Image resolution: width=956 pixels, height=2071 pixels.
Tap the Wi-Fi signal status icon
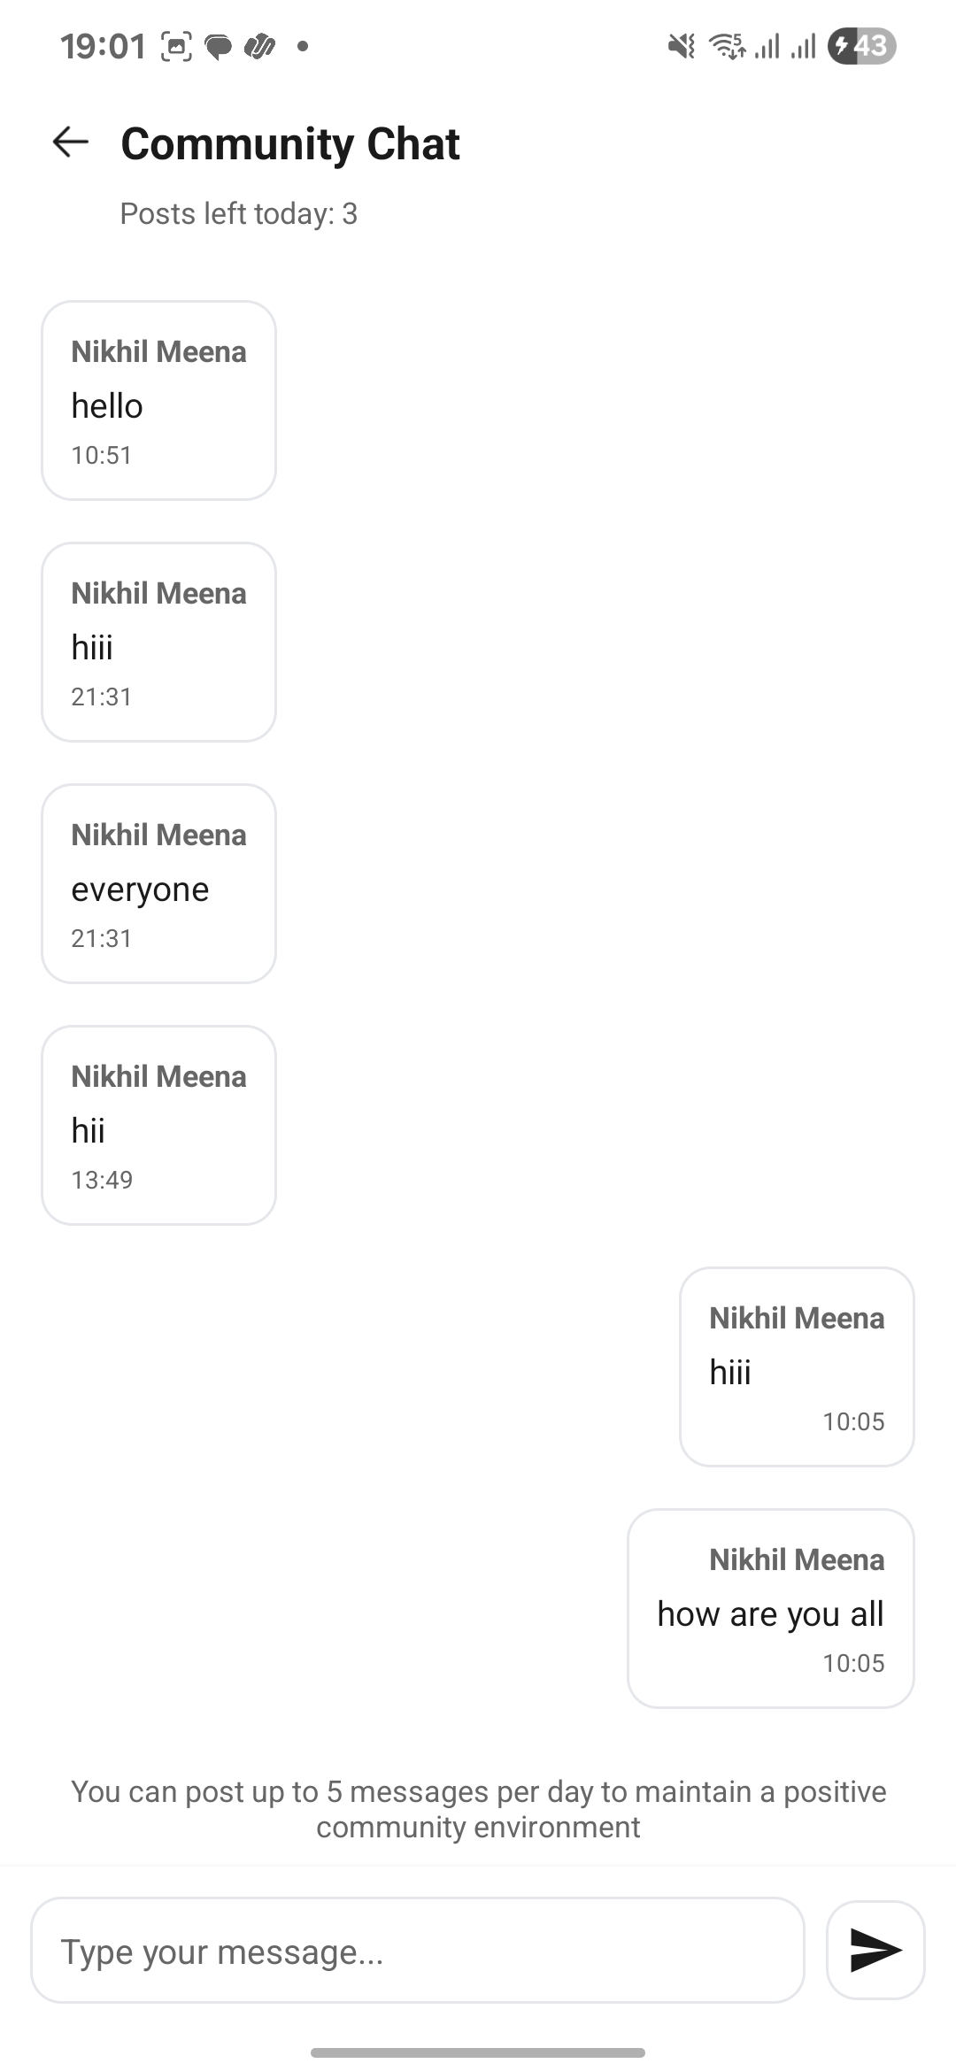click(727, 45)
